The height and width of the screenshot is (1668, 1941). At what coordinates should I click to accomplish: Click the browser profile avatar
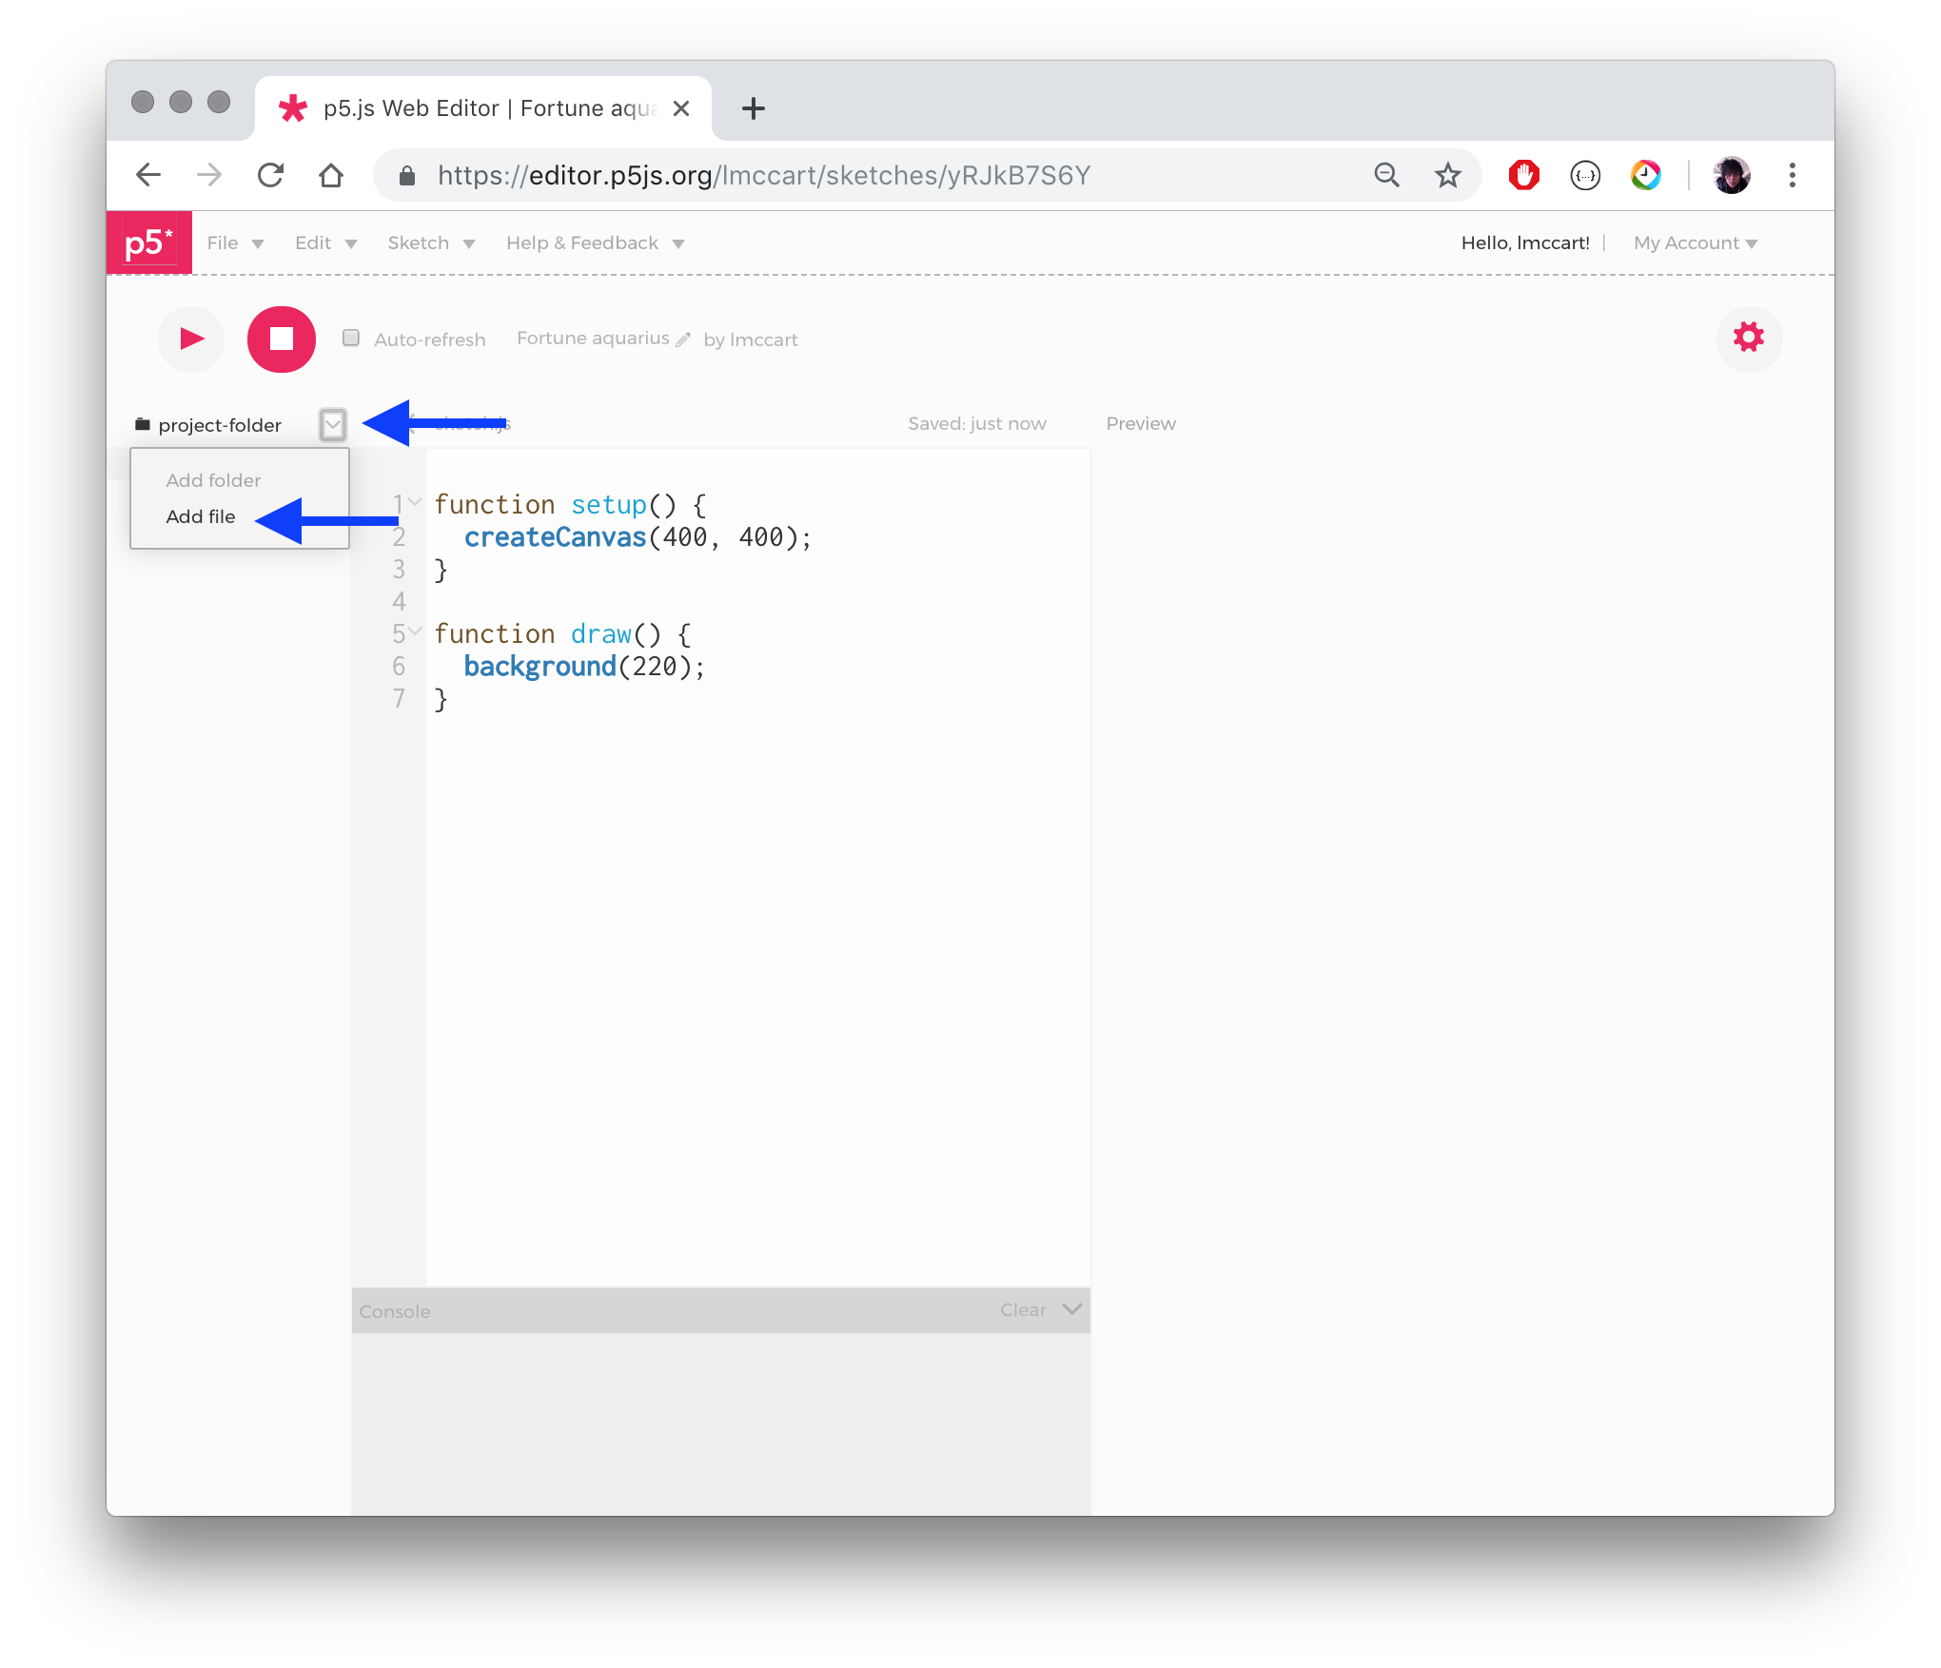pos(1732,175)
